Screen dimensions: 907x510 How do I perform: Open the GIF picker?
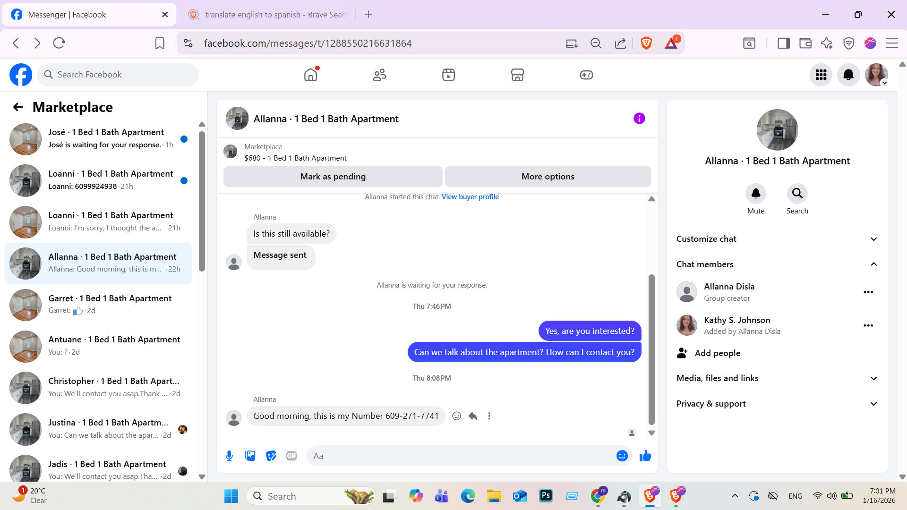291,456
